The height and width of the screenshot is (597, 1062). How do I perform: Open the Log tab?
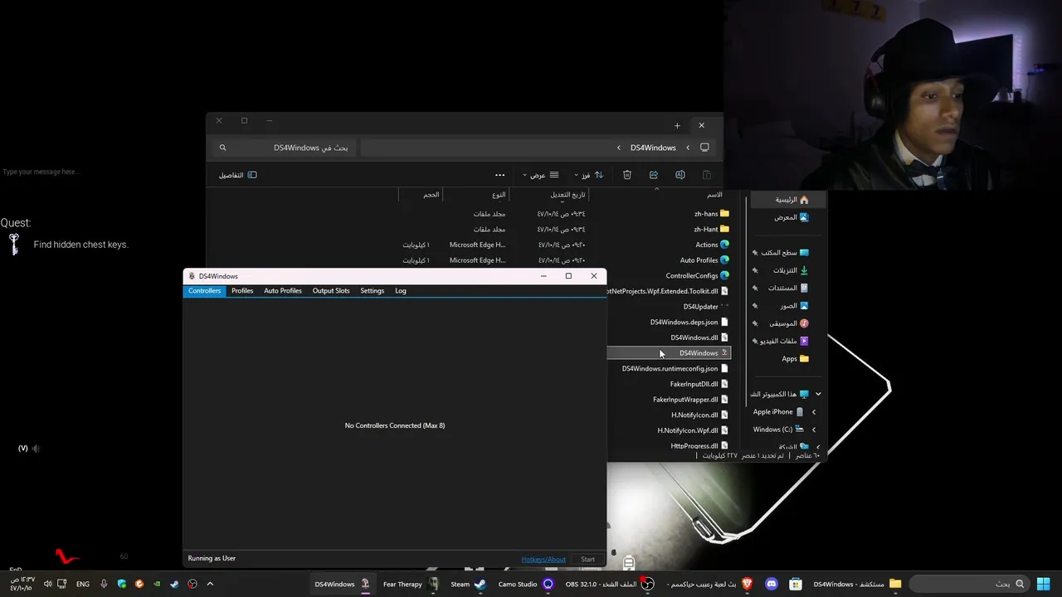401,291
